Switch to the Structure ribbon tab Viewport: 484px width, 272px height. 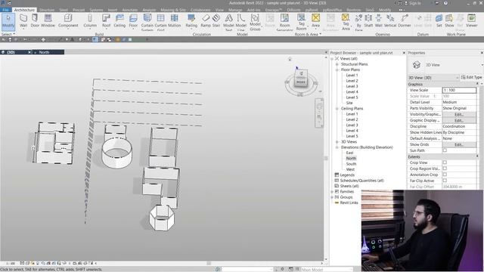[47, 10]
